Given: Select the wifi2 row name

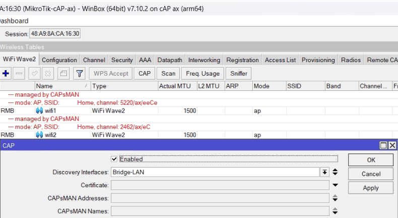Looking at the screenshot, I should click(50, 135).
